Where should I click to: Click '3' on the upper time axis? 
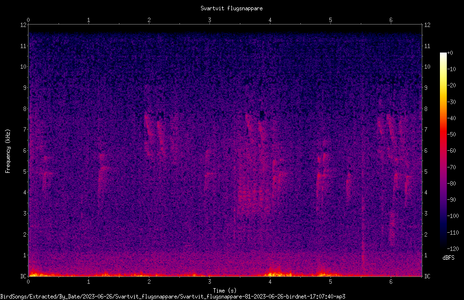pyautogui.click(x=209, y=20)
